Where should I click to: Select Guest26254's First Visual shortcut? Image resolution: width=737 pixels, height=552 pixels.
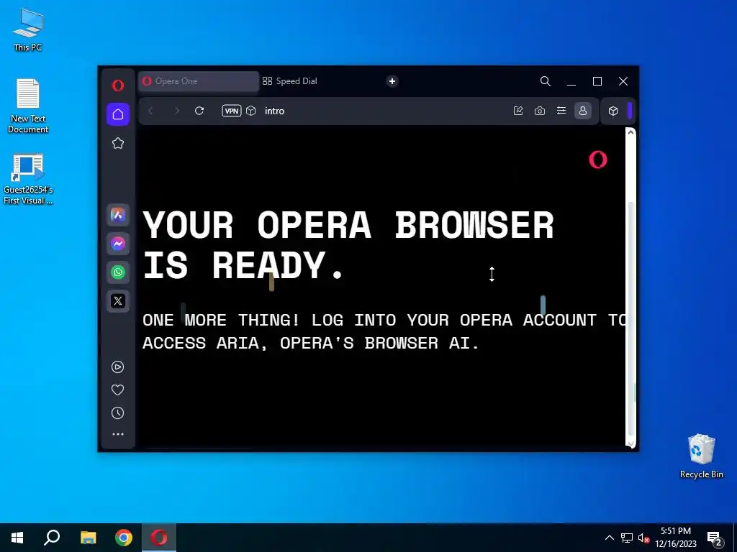click(x=28, y=179)
